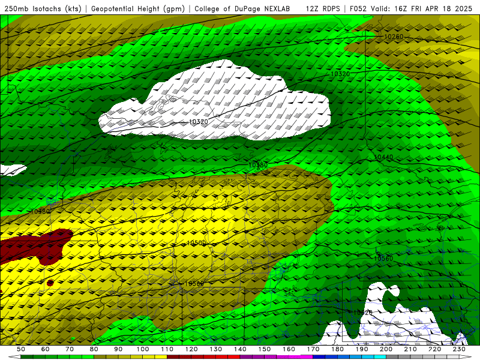Click the 10620 contour label
The image size is (480, 360).
[363, 313]
